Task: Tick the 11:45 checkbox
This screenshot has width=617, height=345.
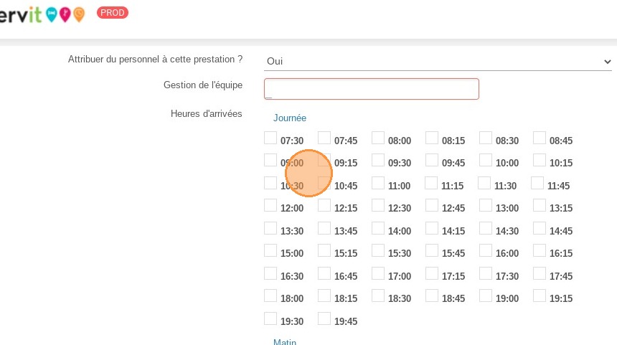Action: point(537,183)
